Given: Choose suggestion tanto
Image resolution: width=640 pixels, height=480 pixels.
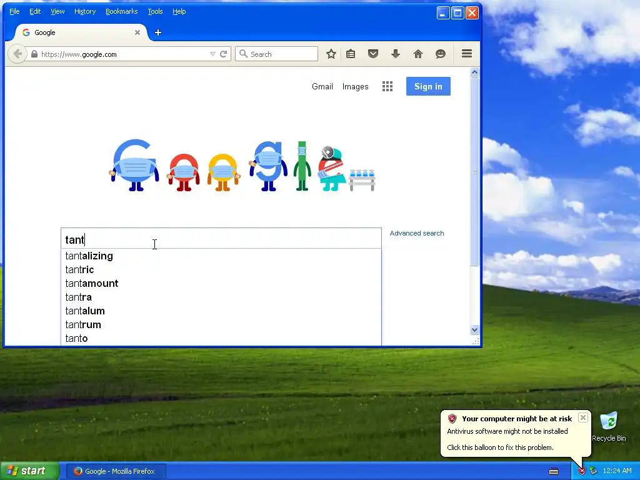Looking at the screenshot, I should point(221,338).
